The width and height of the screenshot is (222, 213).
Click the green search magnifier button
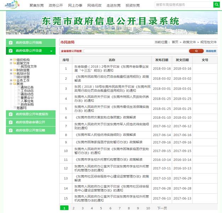point(216,5)
